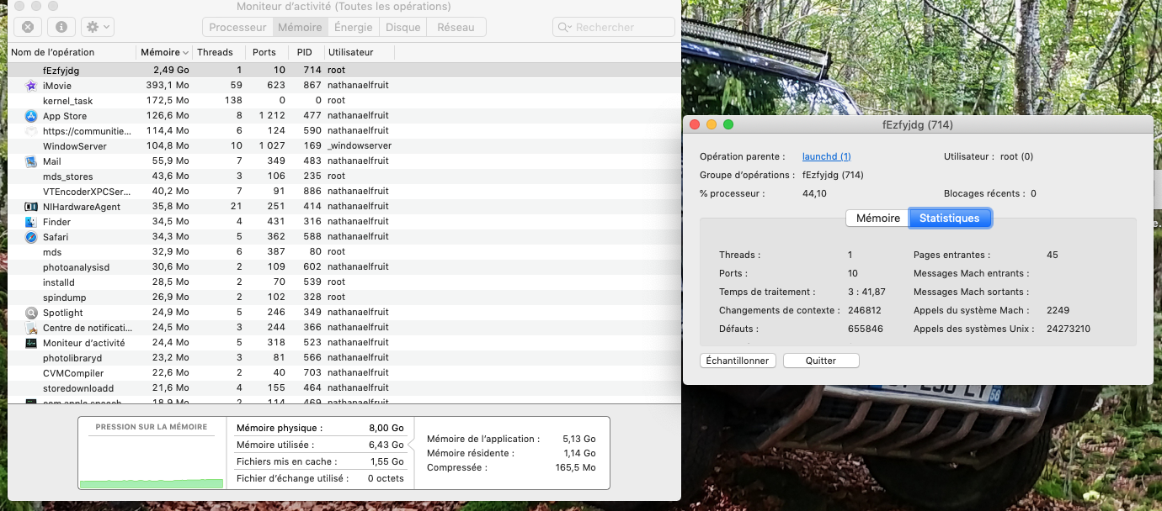Viewport: 1162px width, 511px height.
Task: Click the 24273210 Unix calls value
Action: click(1069, 329)
